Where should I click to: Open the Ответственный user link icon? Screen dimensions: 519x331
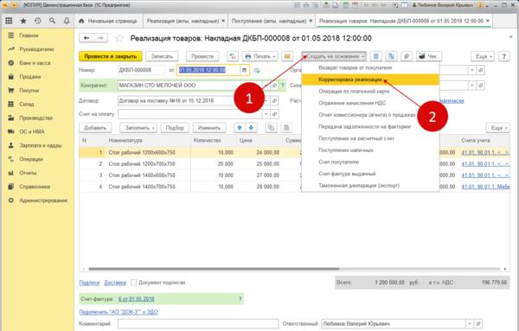click(x=477, y=323)
